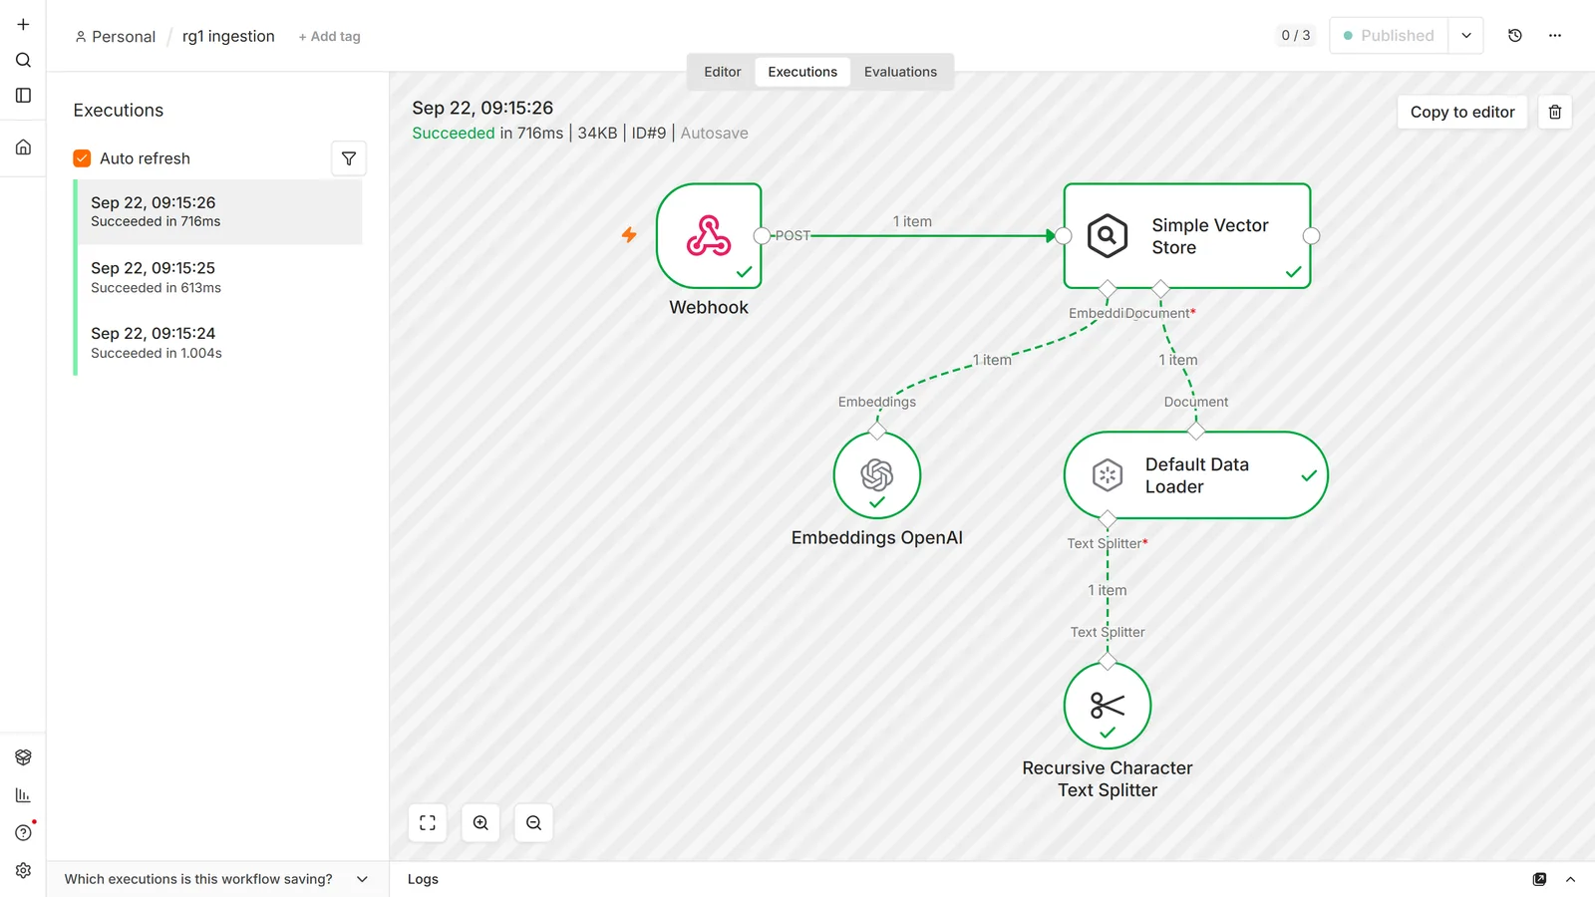Click the rg1 ingestion workflow name
The width and height of the screenshot is (1595, 897).
(228, 36)
